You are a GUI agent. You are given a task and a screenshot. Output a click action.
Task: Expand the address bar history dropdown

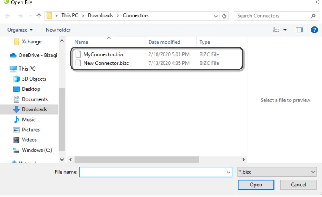click(x=216, y=16)
